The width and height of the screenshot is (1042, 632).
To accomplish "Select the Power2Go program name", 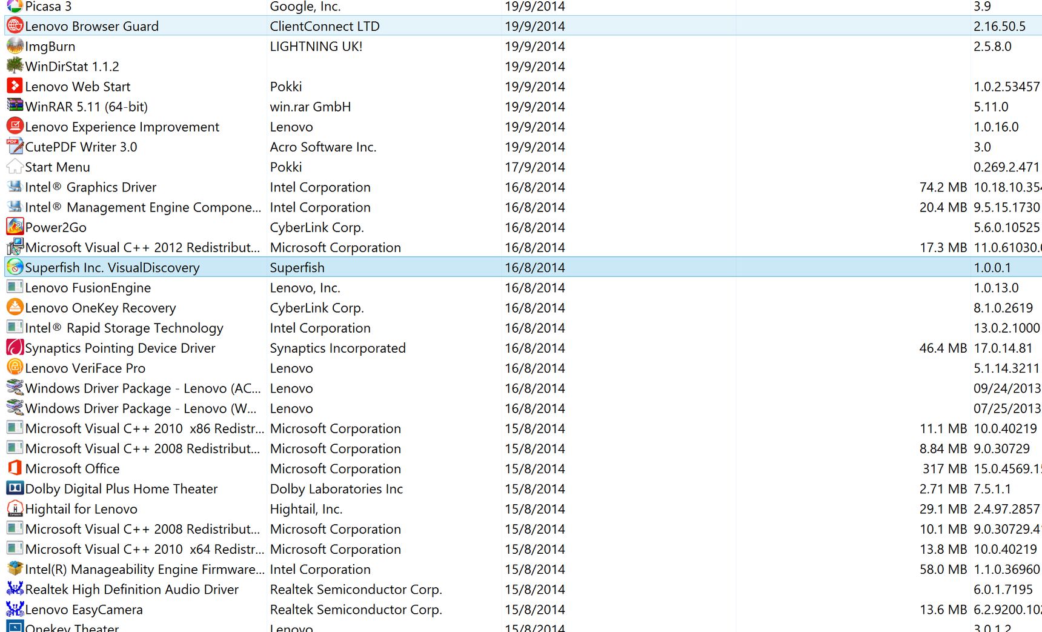I will click(56, 227).
